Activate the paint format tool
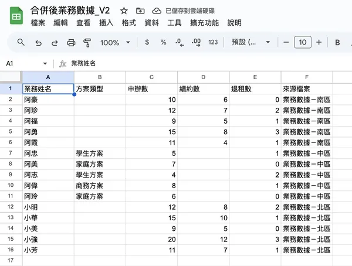This screenshot has height=266, width=352. 87,42
